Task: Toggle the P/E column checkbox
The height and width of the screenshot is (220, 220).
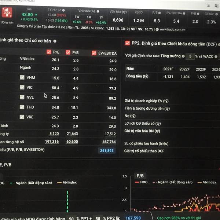Action: click(x=49, y=52)
